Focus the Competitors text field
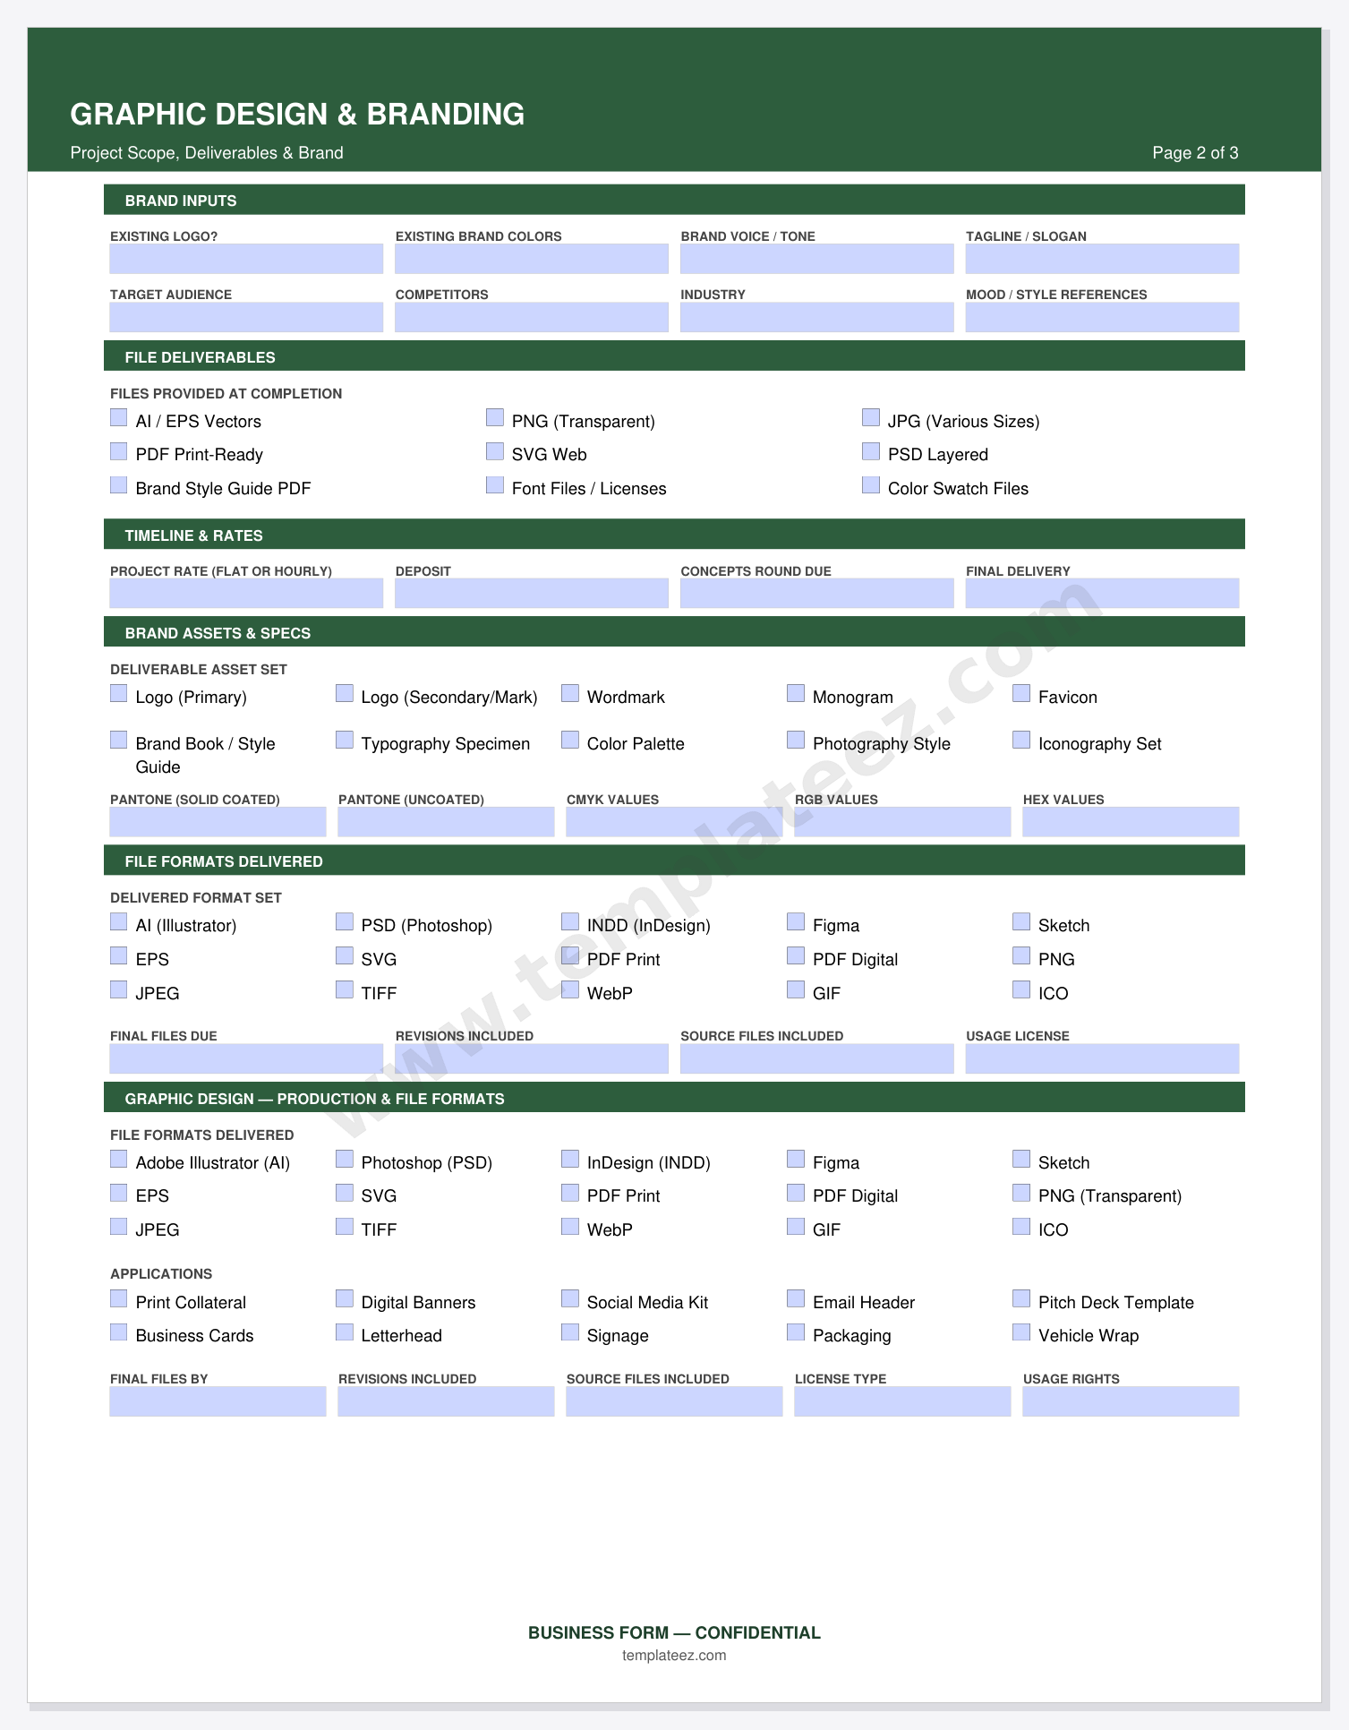Image resolution: width=1349 pixels, height=1730 pixels. [532, 317]
